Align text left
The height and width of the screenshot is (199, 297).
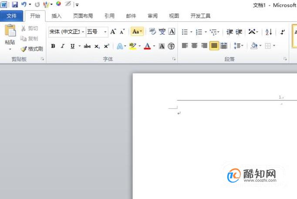(x=185, y=46)
